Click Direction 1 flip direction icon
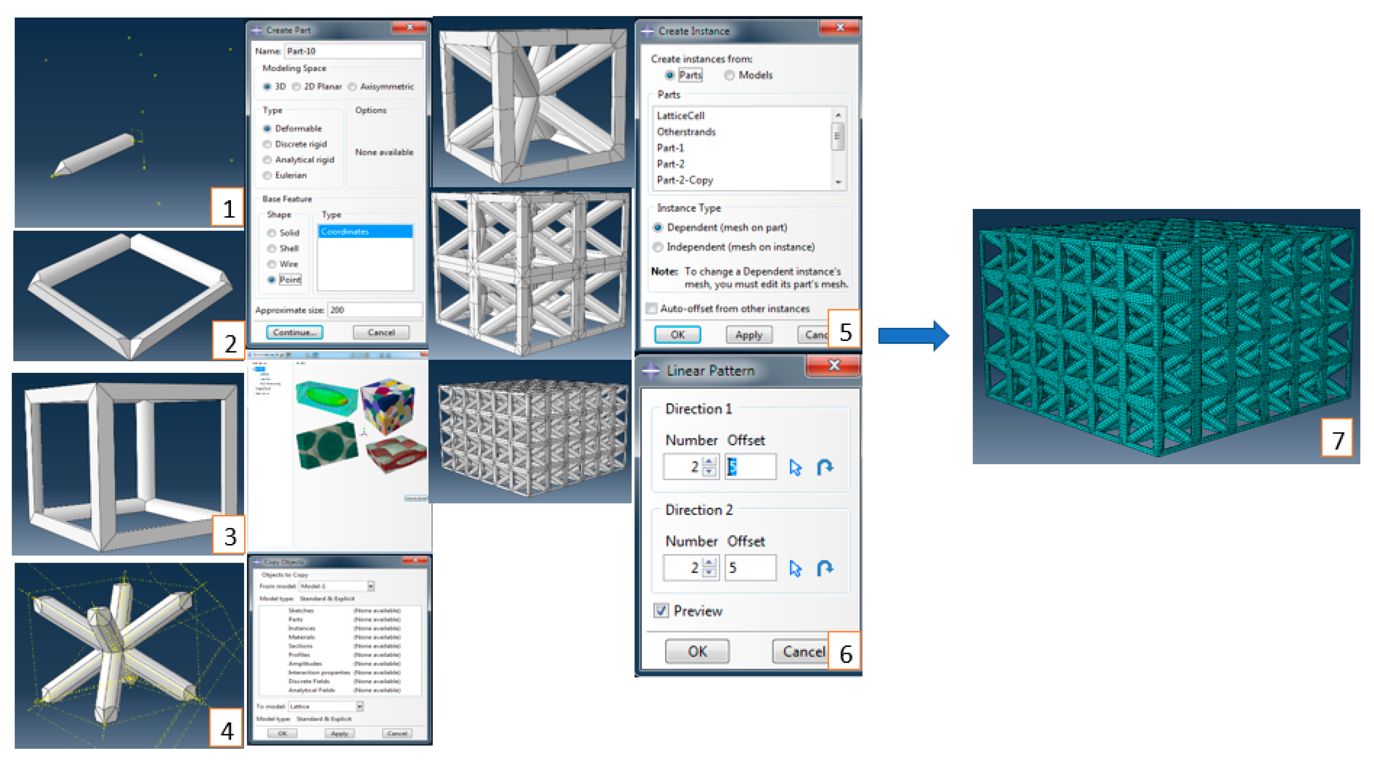This screenshot has height=763, width=1374. pos(825,467)
